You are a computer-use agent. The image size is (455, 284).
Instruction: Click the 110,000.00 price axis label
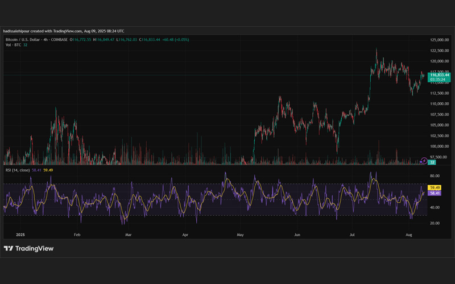440,104
